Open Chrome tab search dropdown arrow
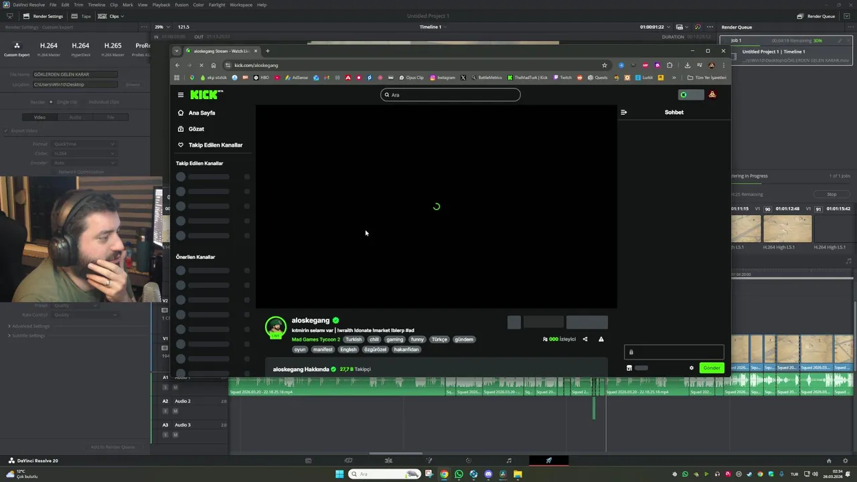This screenshot has height=482, width=857. 176,51
